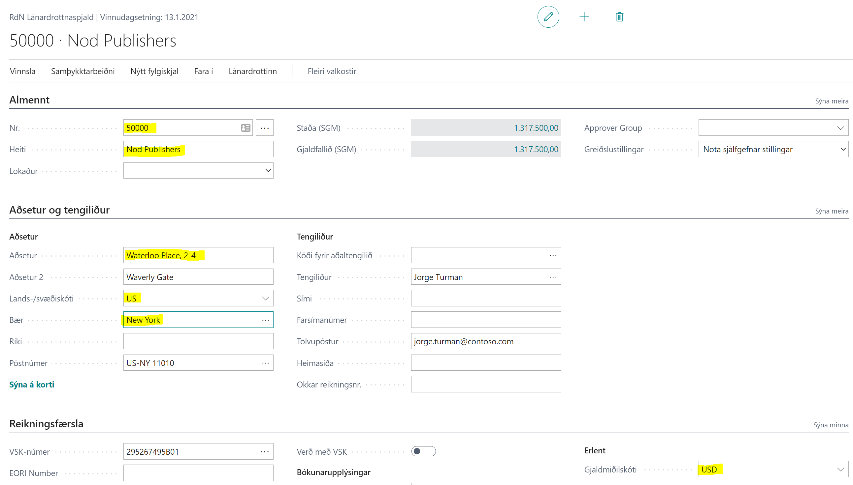853x485 pixels.
Task: Click Sýna meira in Aðsetur og tengiliður
Action: 831,211
